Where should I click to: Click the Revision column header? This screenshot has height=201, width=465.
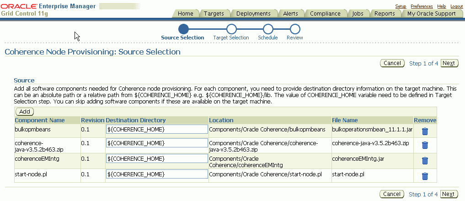coord(92,120)
